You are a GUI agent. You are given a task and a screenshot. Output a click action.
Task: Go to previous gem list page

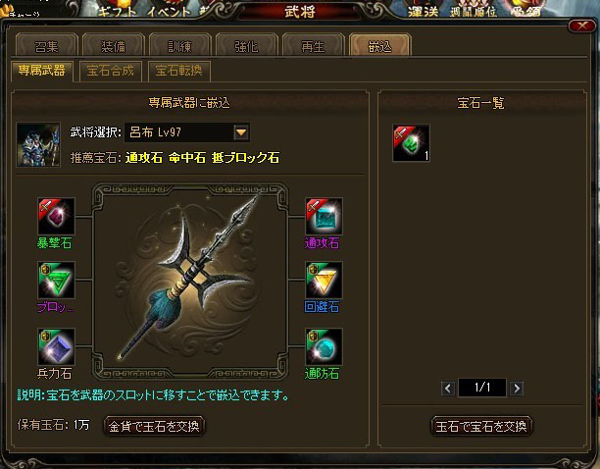point(448,389)
